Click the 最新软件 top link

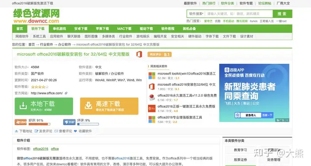tap(190, 3)
